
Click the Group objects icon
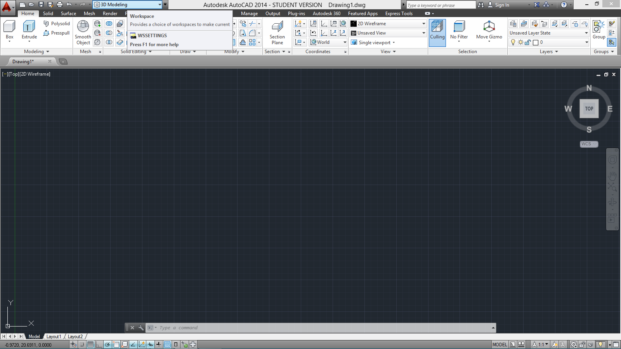click(598, 27)
